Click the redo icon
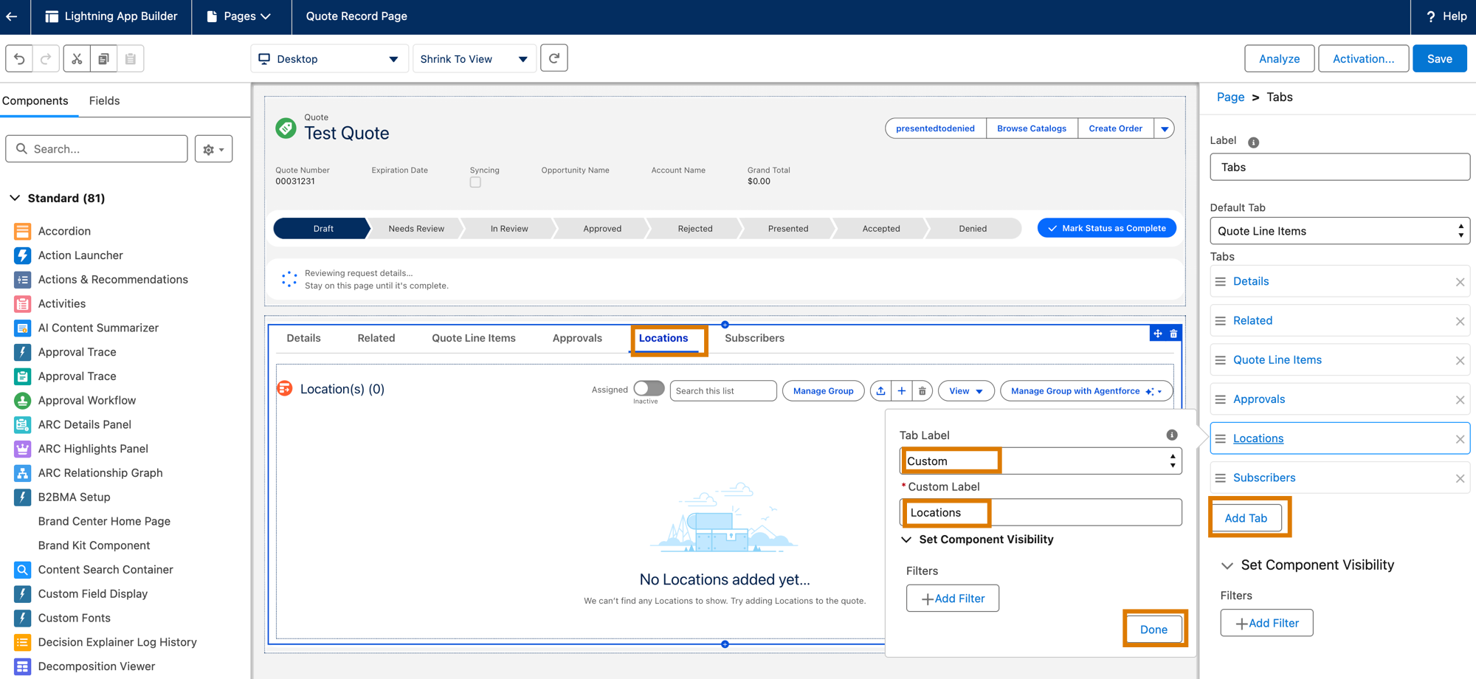Image resolution: width=1476 pixels, height=679 pixels. [46, 58]
